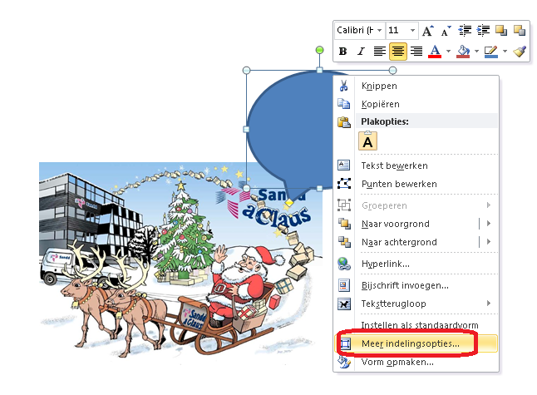Open the font color dropdown arrow

448,52
